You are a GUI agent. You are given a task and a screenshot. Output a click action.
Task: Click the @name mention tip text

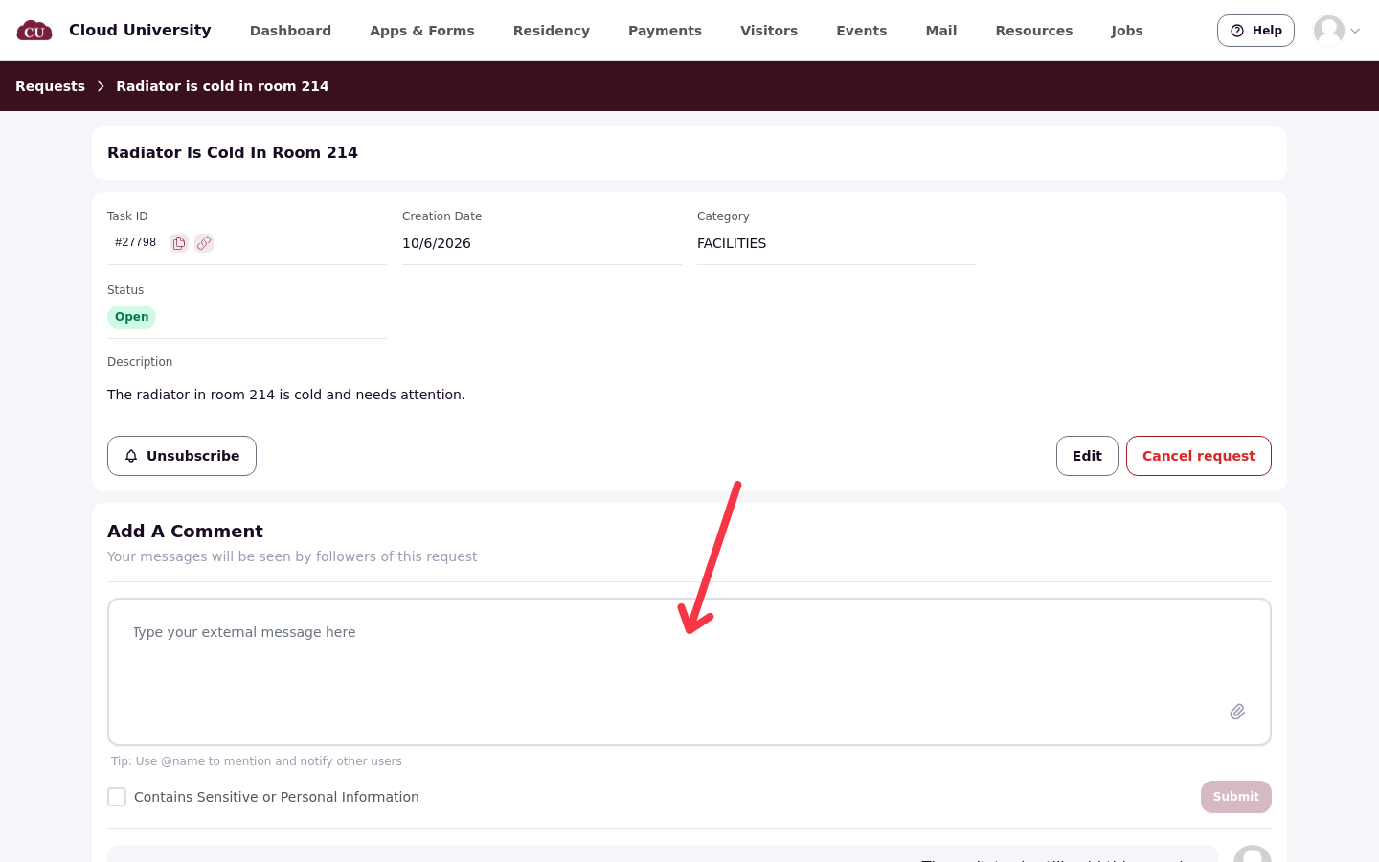[257, 761]
